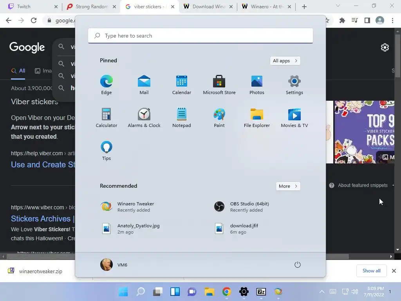Close the Chrome downloads bar
401x301 pixels.
pyautogui.click(x=394, y=271)
